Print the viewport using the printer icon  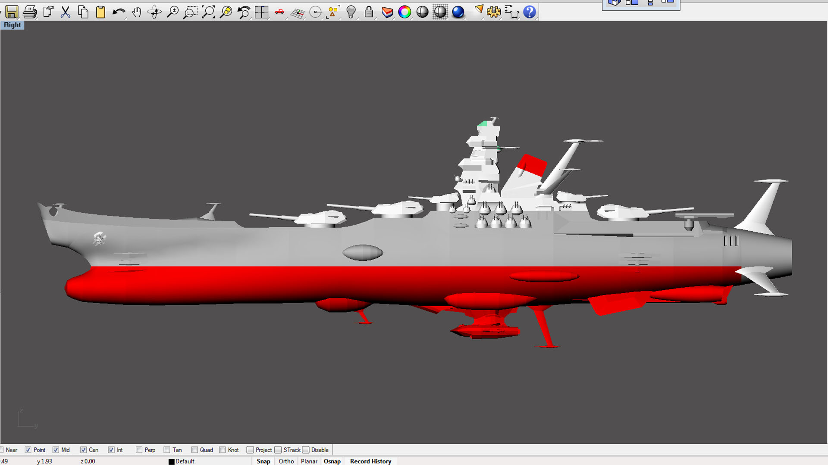coord(30,12)
